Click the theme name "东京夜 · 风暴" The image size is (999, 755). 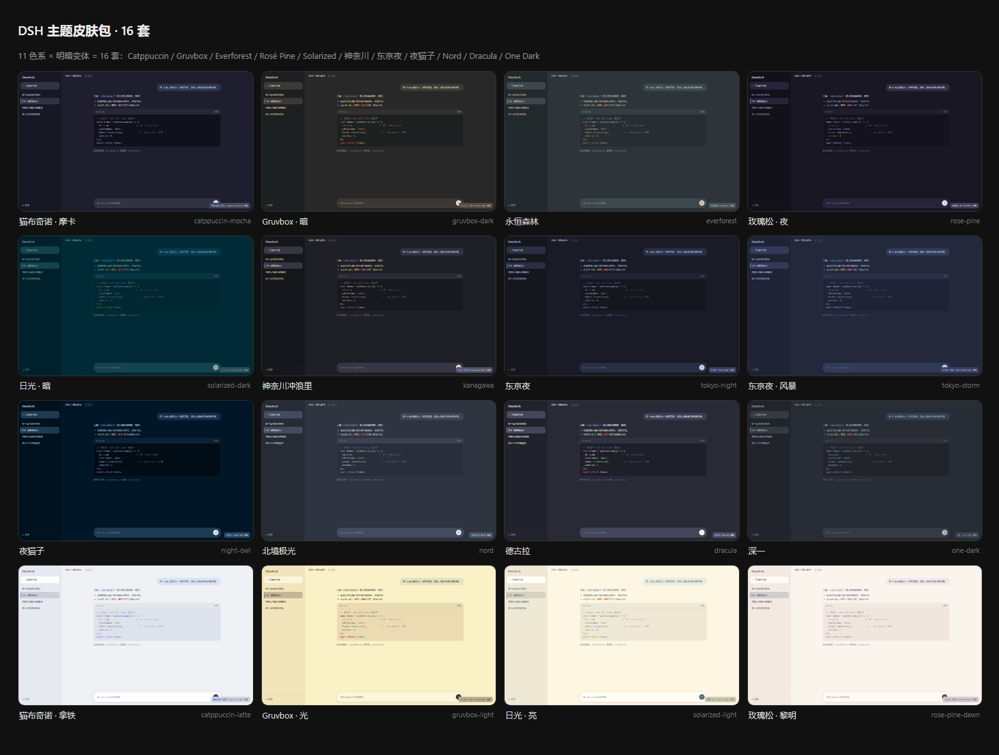[x=772, y=386]
